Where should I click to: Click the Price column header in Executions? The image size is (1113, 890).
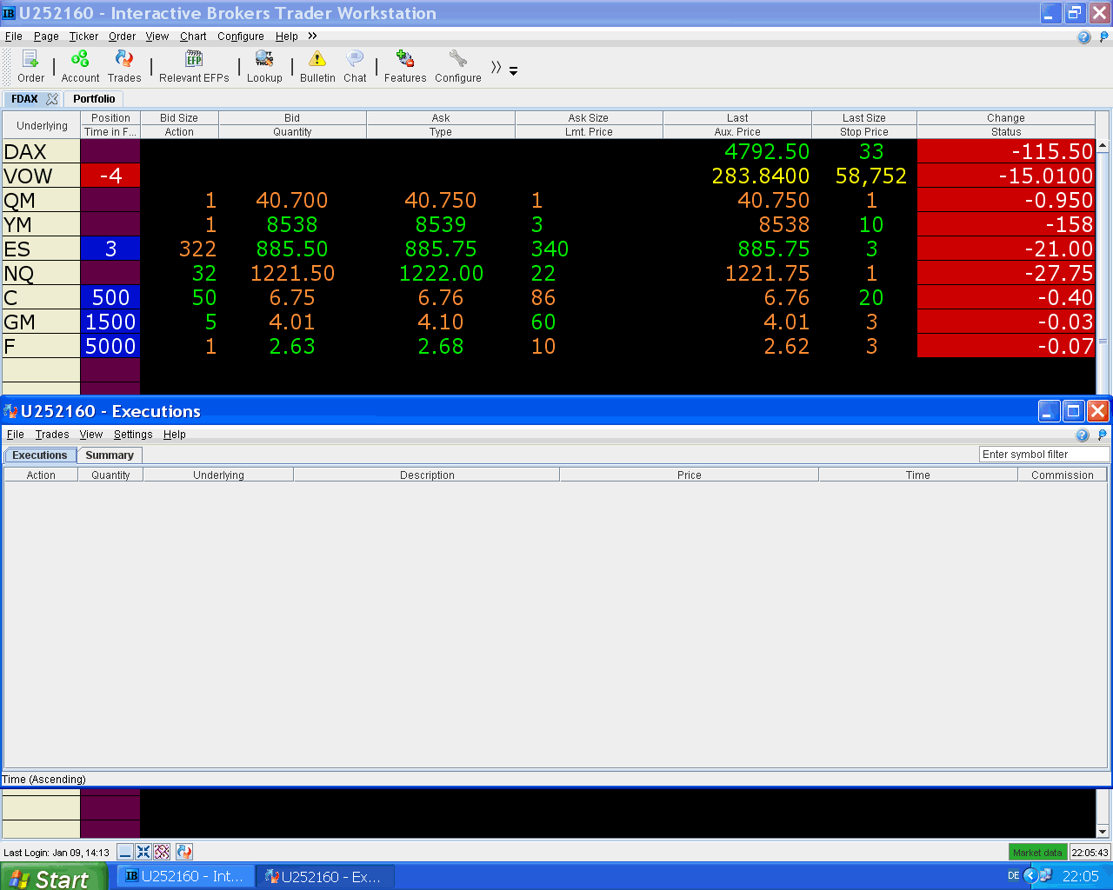tap(689, 475)
